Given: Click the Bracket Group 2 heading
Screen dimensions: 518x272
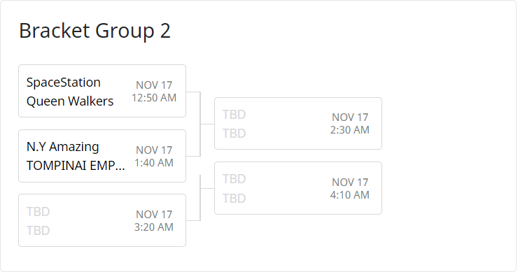Looking at the screenshot, I should coord(94,31).
